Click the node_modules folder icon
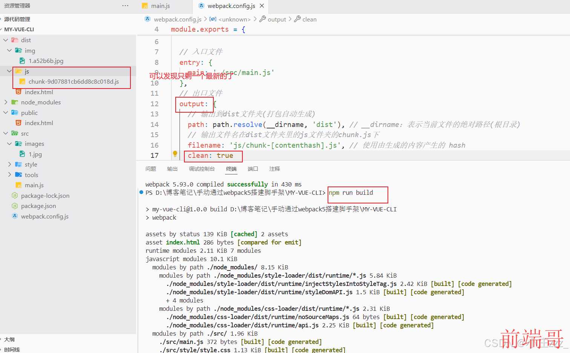The width and height of the screenshot is (570, 353). (15, 102)
